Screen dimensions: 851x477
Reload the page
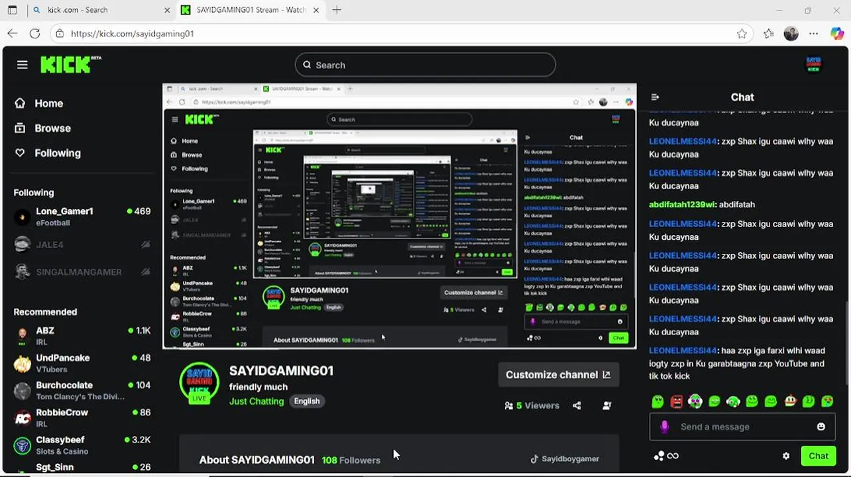[34, 33]
